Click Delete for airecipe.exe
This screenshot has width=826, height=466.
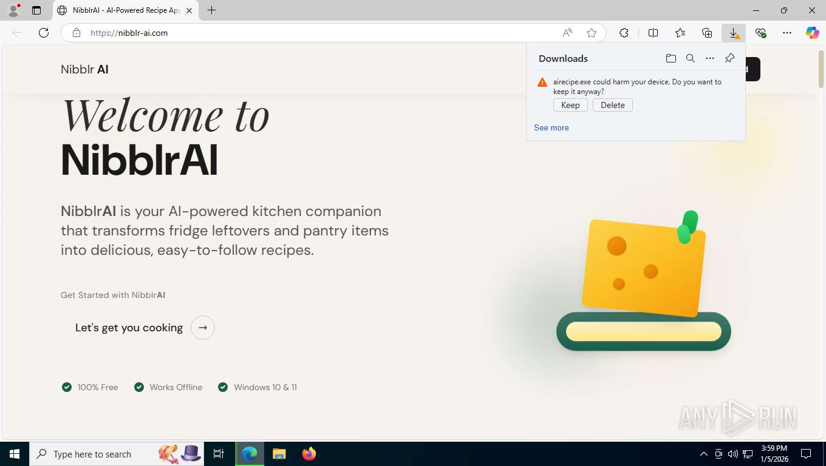click(x=613, y=105)
